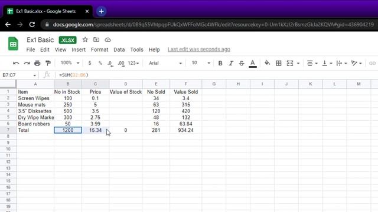Click the formula bar with =SUM(B2:B6)
This screenshot has width=378, height=212.
[217, 75]
